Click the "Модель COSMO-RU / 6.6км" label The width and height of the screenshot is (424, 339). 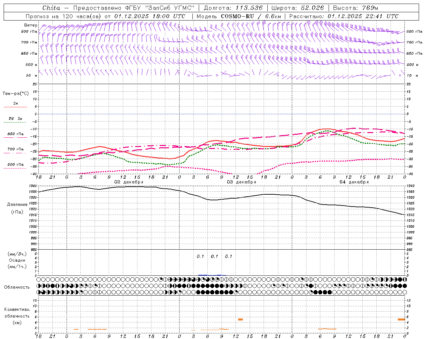click(x=239, y=16)
